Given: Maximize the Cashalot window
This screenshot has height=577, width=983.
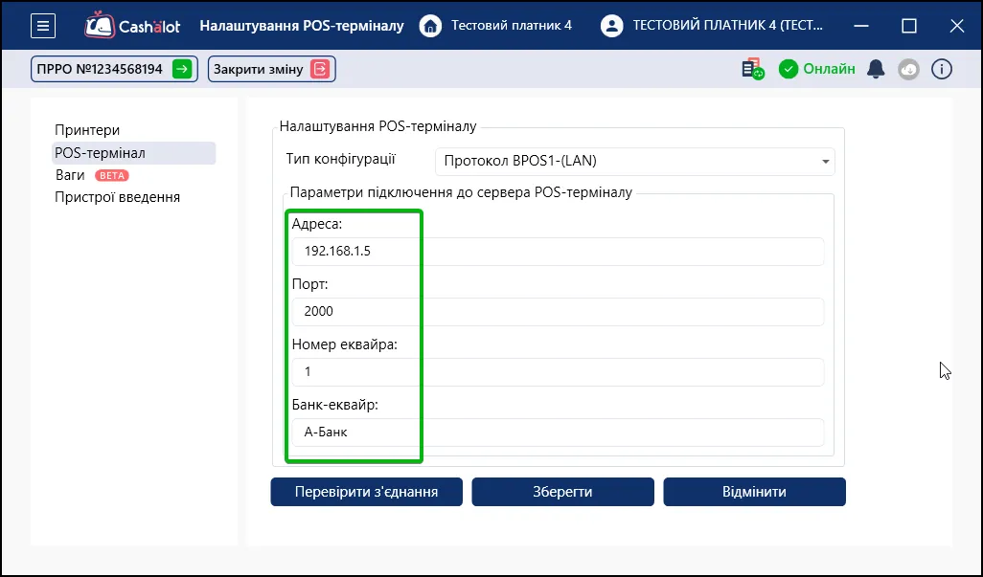Looking at the screenshot, I should pyautogui.click(x=909, y=26).
